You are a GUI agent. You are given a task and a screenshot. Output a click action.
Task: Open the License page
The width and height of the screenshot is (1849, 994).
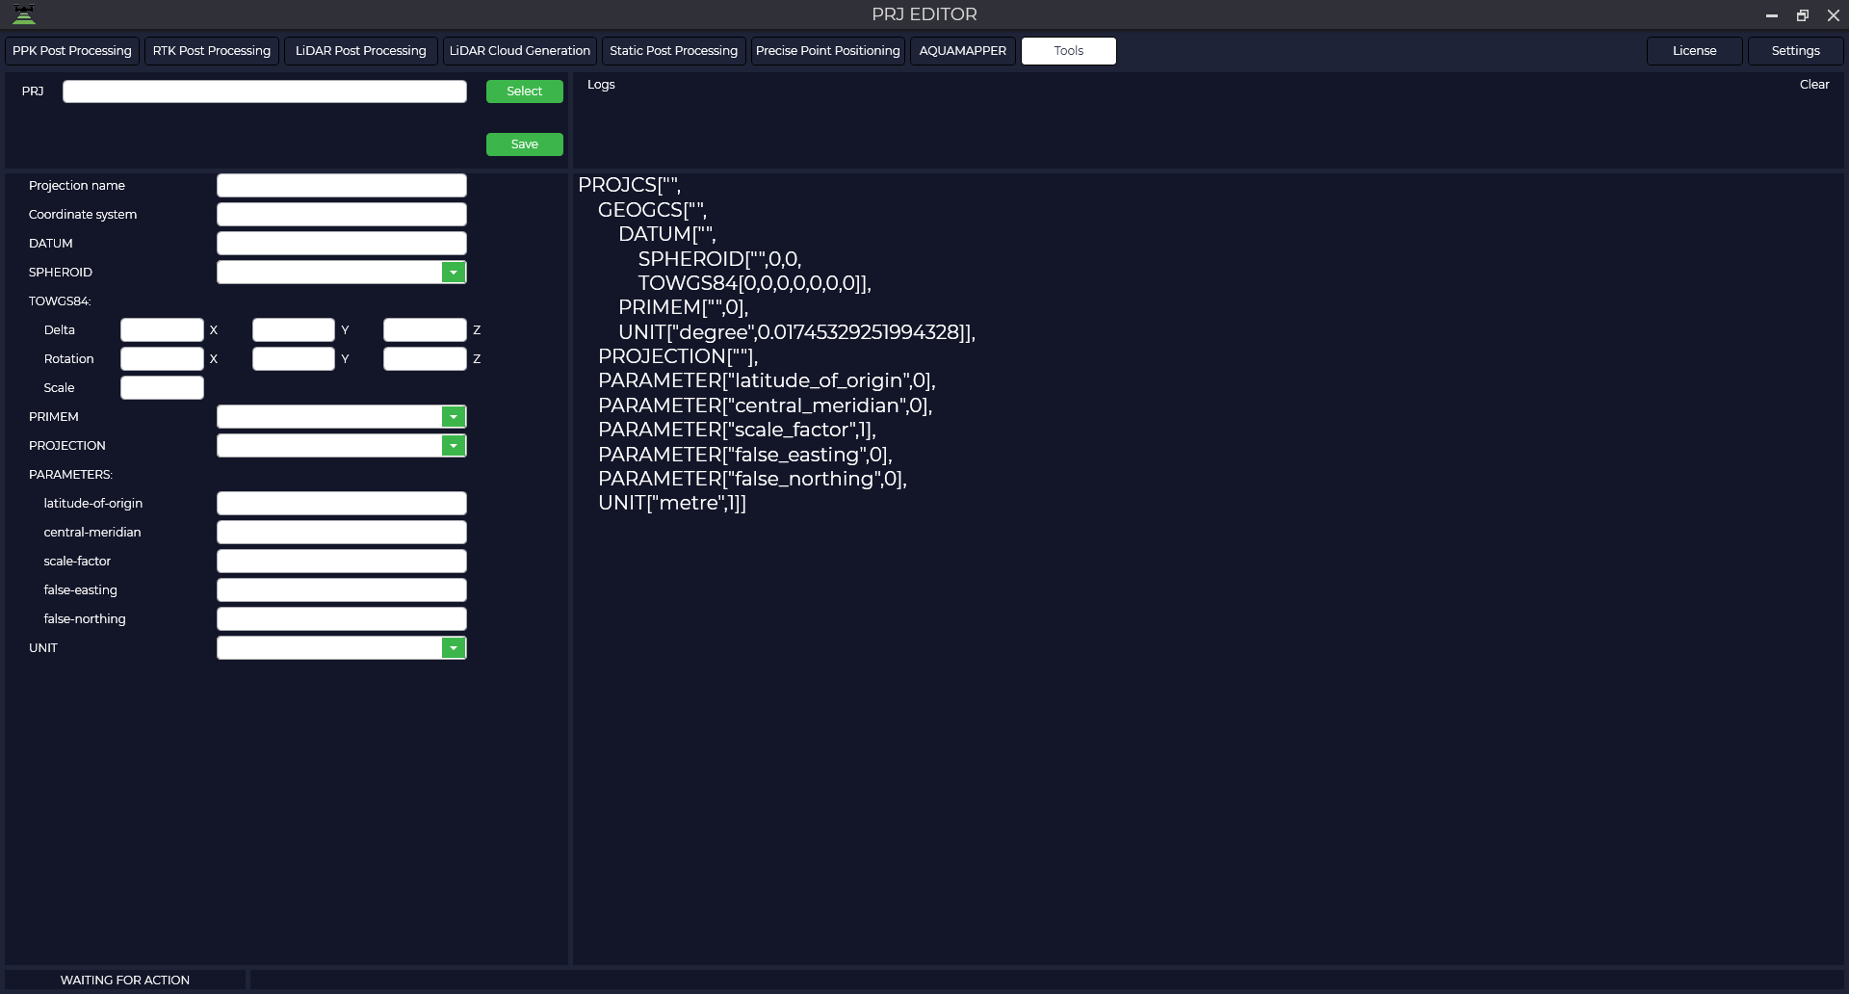[1695, 51]
